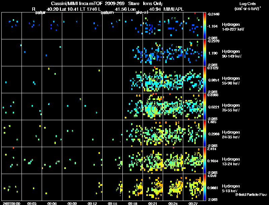Click the 09:03 time axis label

pos(32,203)
